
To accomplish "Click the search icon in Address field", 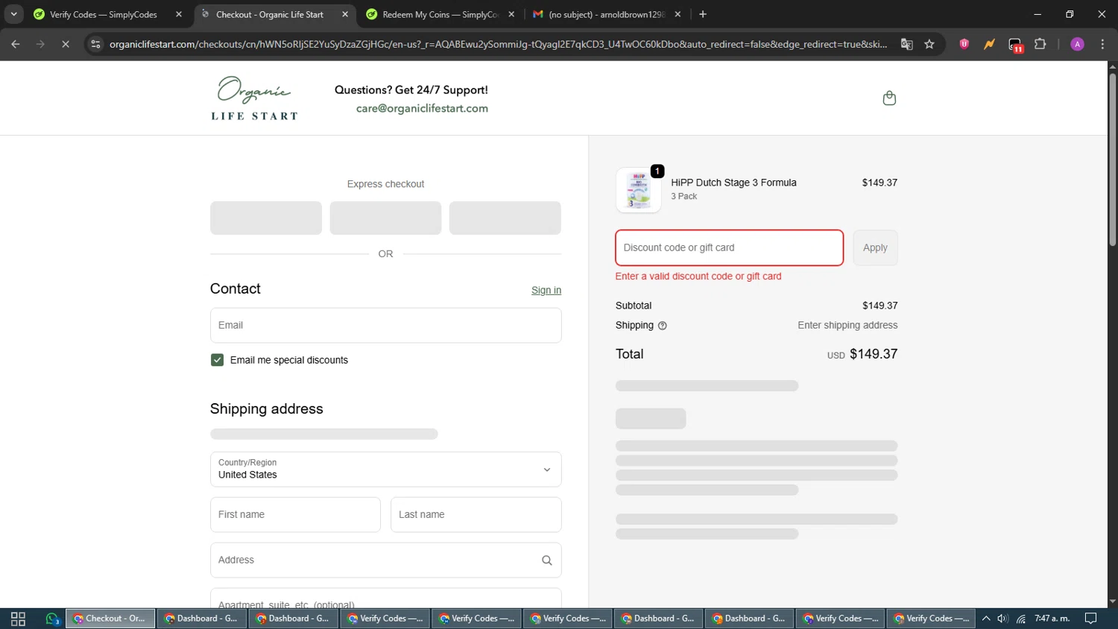I will 546,560.
